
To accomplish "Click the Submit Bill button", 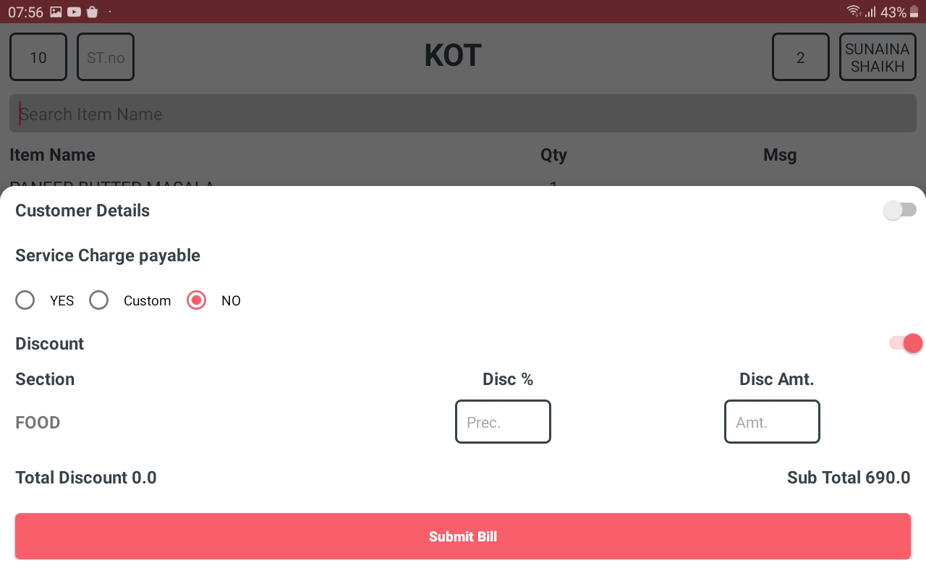I will coord(463,536).
